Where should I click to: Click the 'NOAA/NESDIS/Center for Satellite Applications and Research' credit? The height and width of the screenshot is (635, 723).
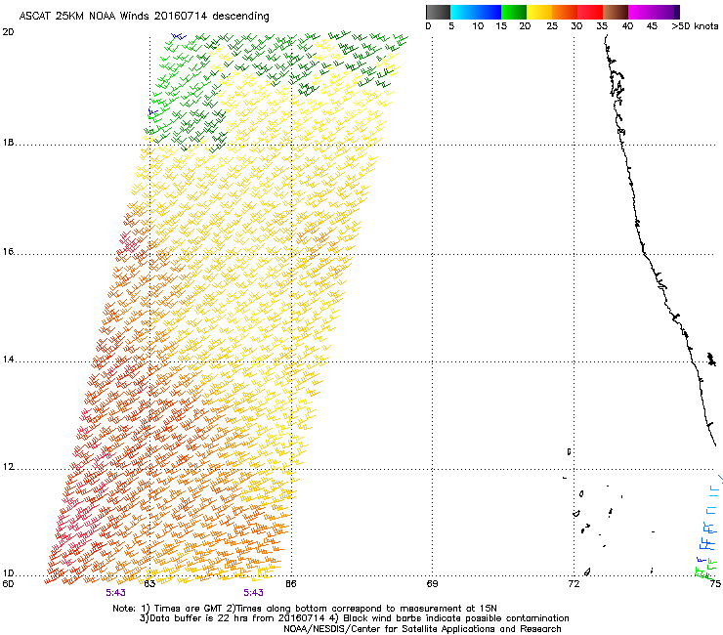422,628
